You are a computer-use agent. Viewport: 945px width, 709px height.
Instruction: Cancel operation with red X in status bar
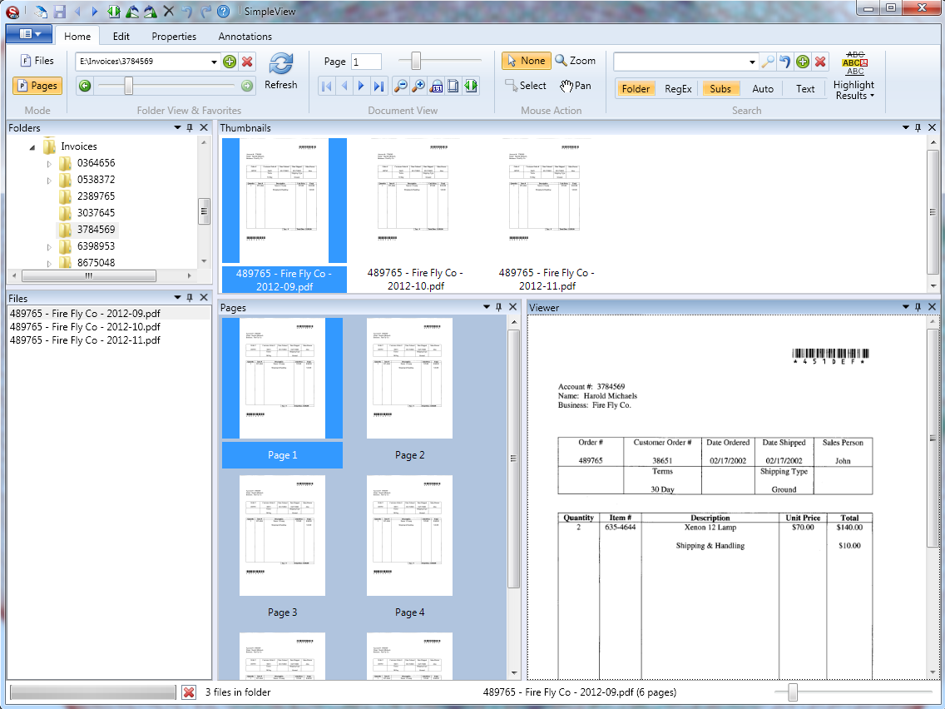click(x=189, y=692)
